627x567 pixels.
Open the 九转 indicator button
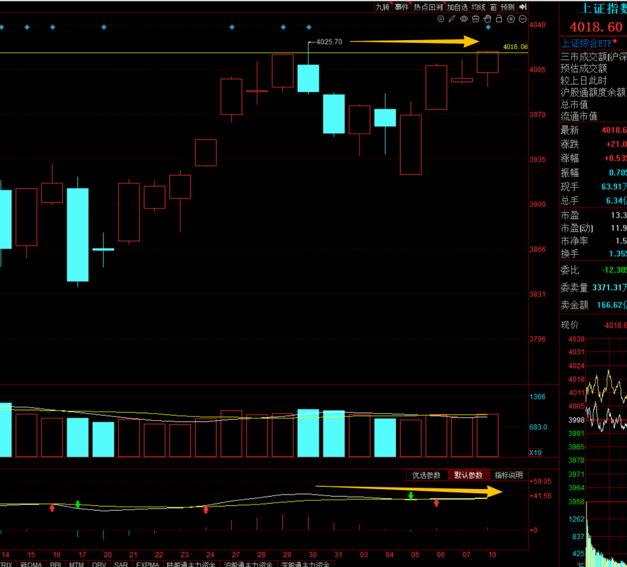[383, 7]
